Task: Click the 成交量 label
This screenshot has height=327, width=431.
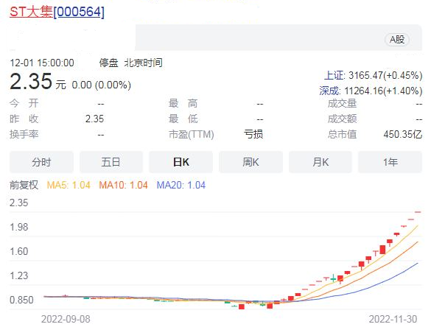Action: 342,103
